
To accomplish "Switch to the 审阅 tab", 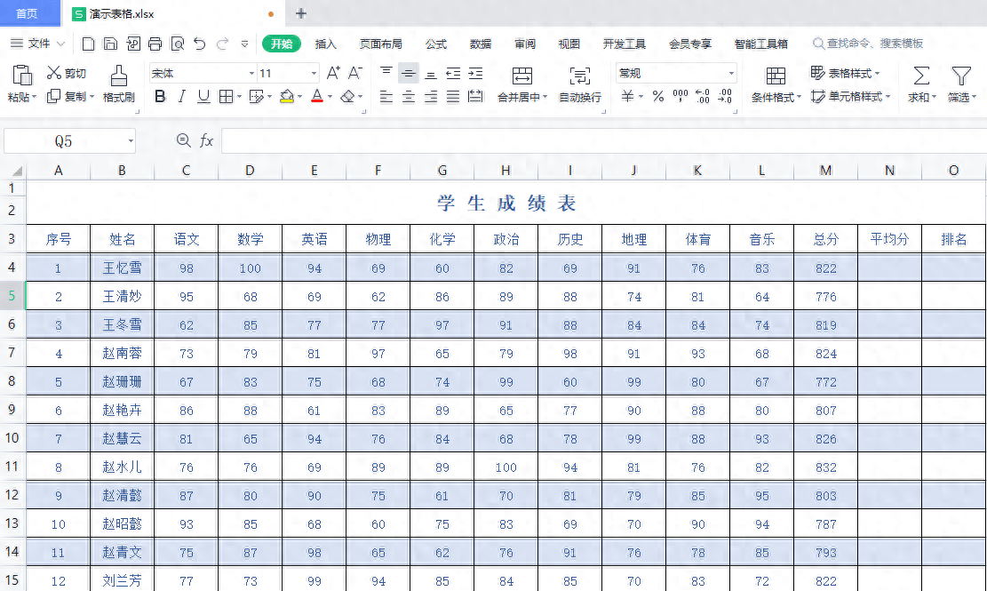I will pos(524,44).
